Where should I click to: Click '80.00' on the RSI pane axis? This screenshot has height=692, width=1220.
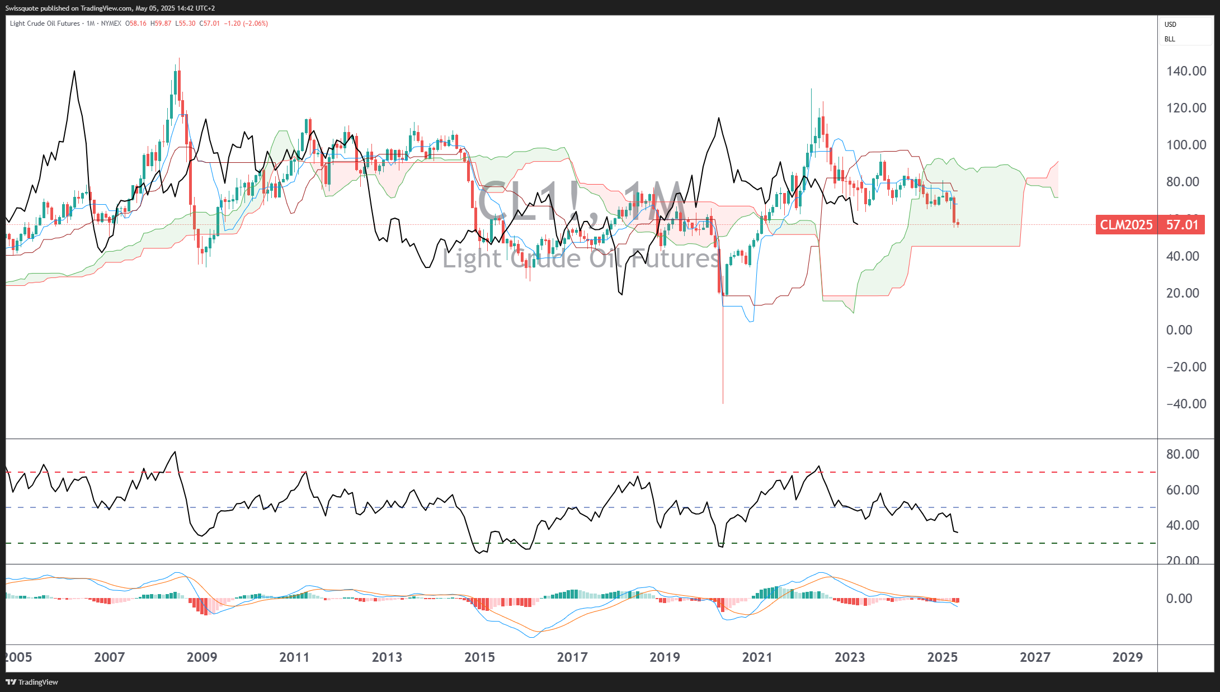click(1183, 454)
